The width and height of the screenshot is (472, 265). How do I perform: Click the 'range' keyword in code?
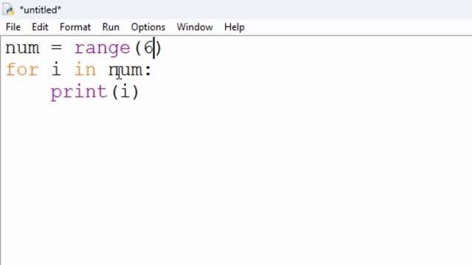[103, 49]
